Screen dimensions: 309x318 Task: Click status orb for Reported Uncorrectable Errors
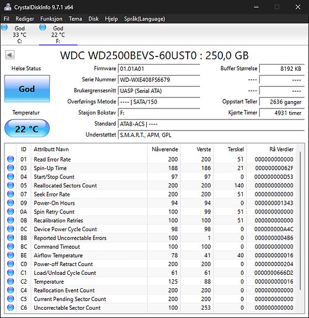(x=10, y=238)
